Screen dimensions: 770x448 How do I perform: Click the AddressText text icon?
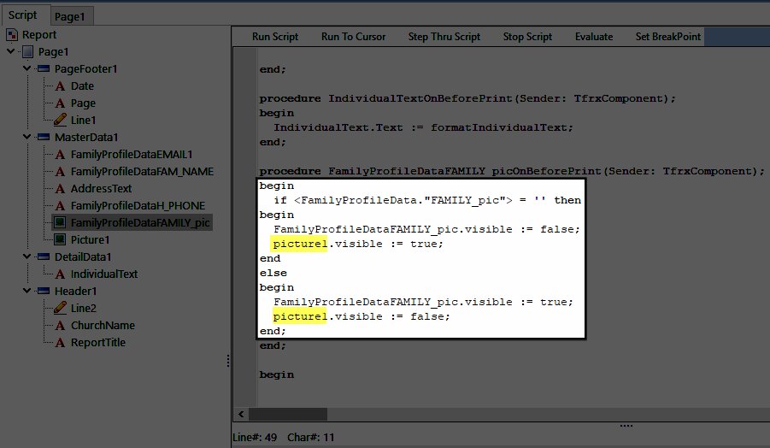[x=60, y=189]
